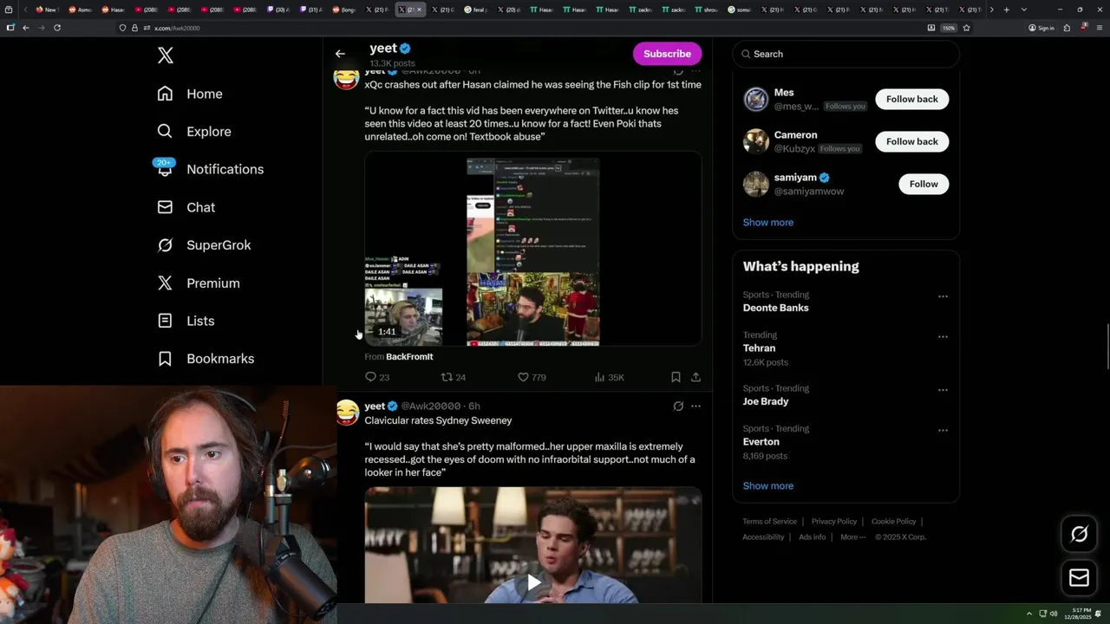Share the xQc crashes out post

(x=695, y=377)
